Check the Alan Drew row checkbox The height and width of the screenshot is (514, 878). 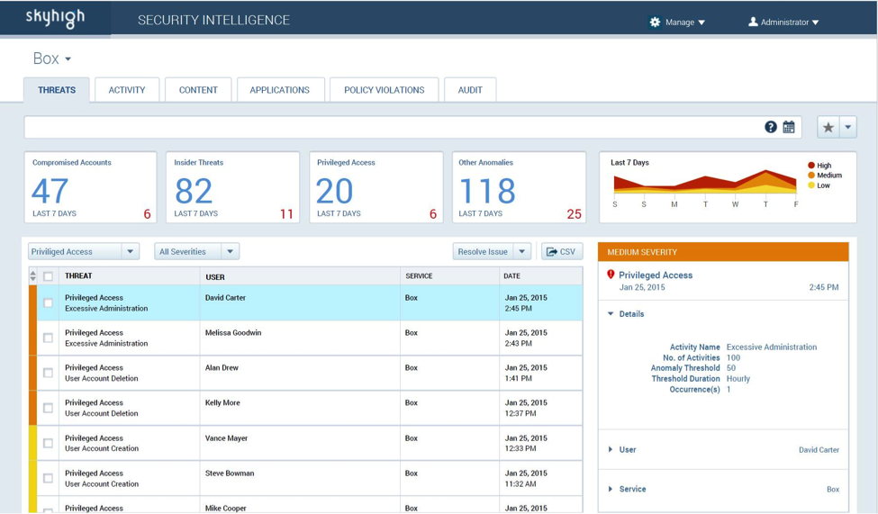(48, 373)
